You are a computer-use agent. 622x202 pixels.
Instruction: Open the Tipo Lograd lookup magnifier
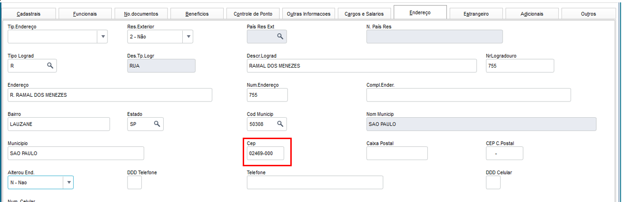50,66
